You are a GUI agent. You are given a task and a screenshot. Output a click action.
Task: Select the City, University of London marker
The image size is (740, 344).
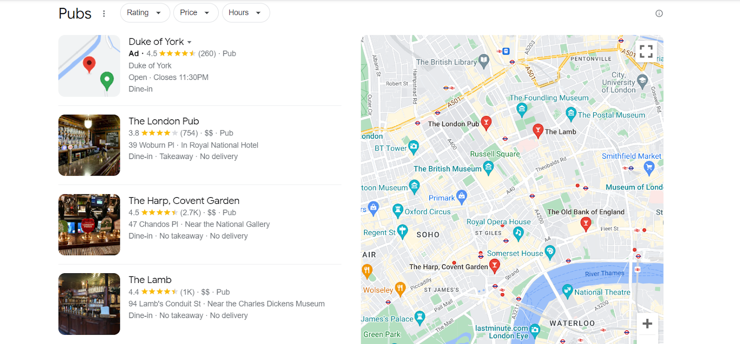(x=642, y=81)
